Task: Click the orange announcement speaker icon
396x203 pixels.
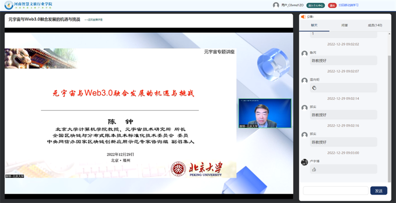Action: (303, 17)
